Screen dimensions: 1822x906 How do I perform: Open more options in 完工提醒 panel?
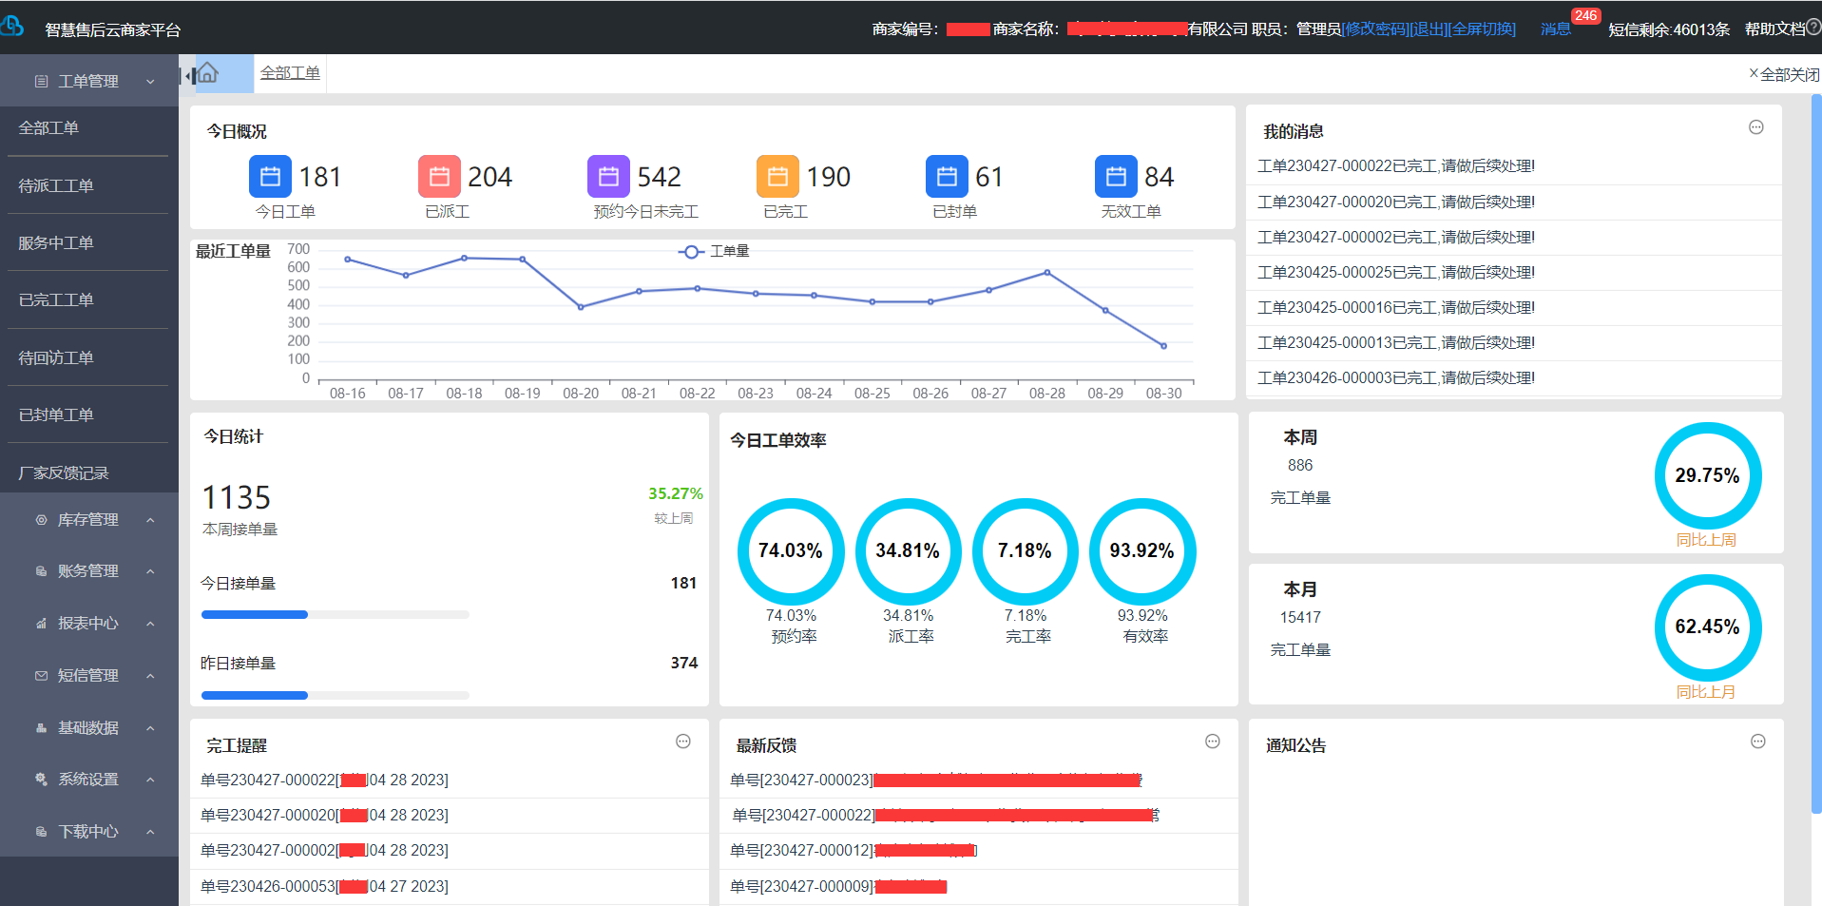[x=682, y=742]
